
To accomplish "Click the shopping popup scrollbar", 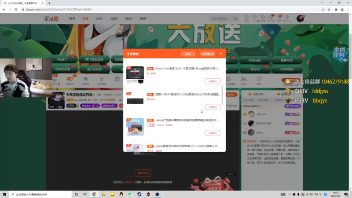I will point(222,95).
